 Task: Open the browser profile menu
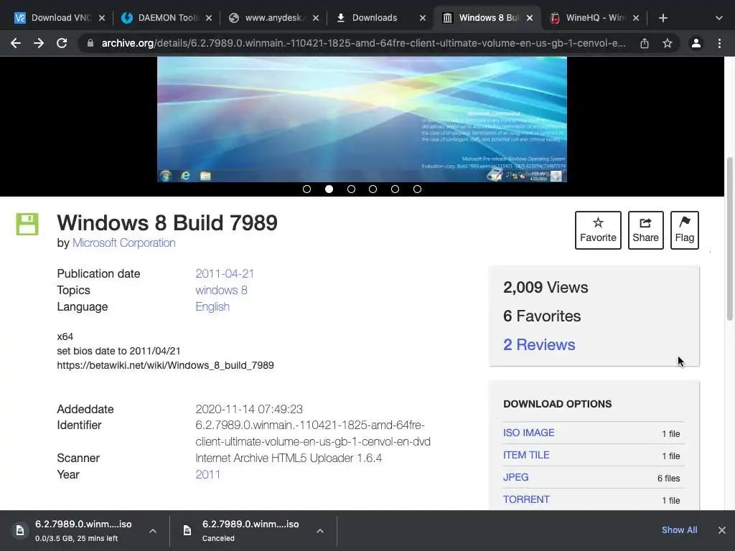696,43
